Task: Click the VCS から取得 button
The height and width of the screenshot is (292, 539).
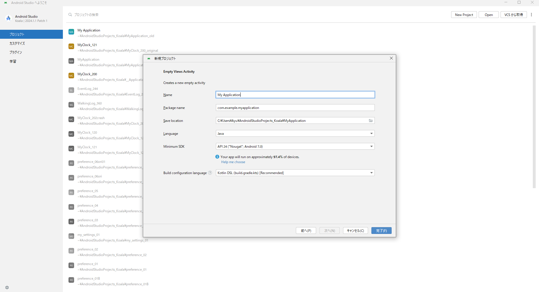Action: tap(513, 15)
